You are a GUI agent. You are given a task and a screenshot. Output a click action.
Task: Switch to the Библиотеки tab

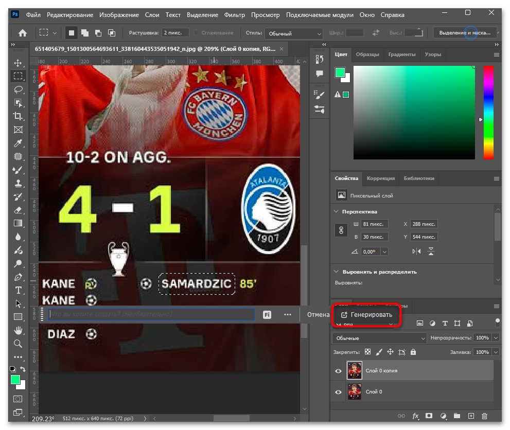(419, 178)
